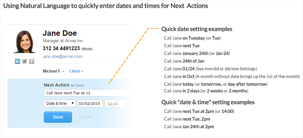
Task: Click the Close link beside Next Action
Action: [79, 86]
